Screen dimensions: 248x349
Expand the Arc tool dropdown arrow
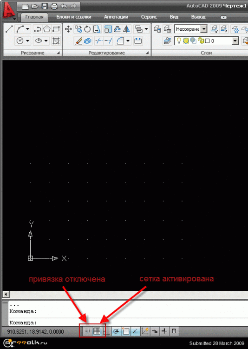coord(28,29)
